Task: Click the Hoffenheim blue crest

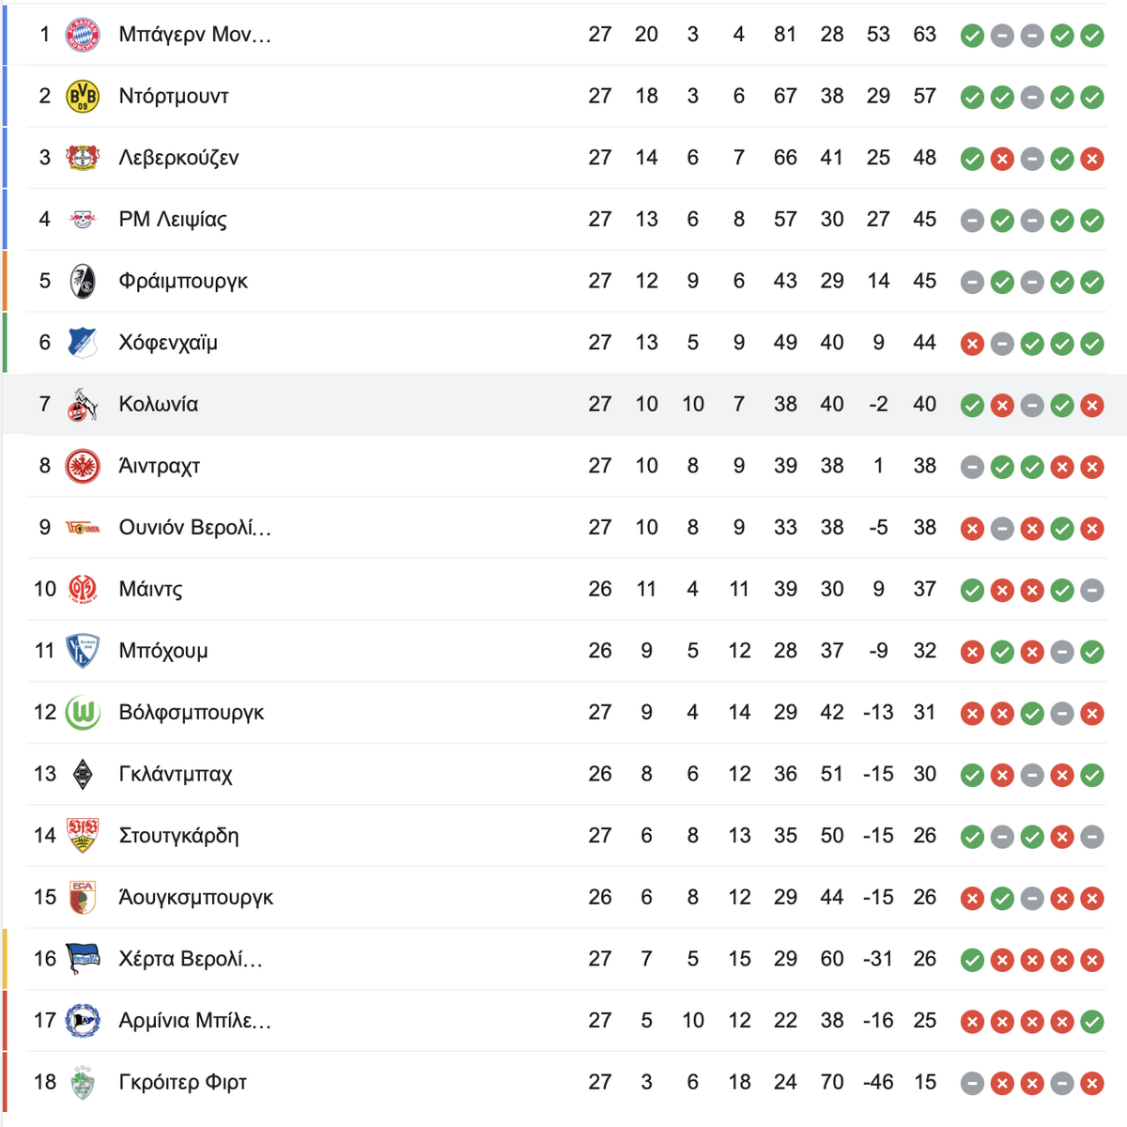Action: (83, 343)
